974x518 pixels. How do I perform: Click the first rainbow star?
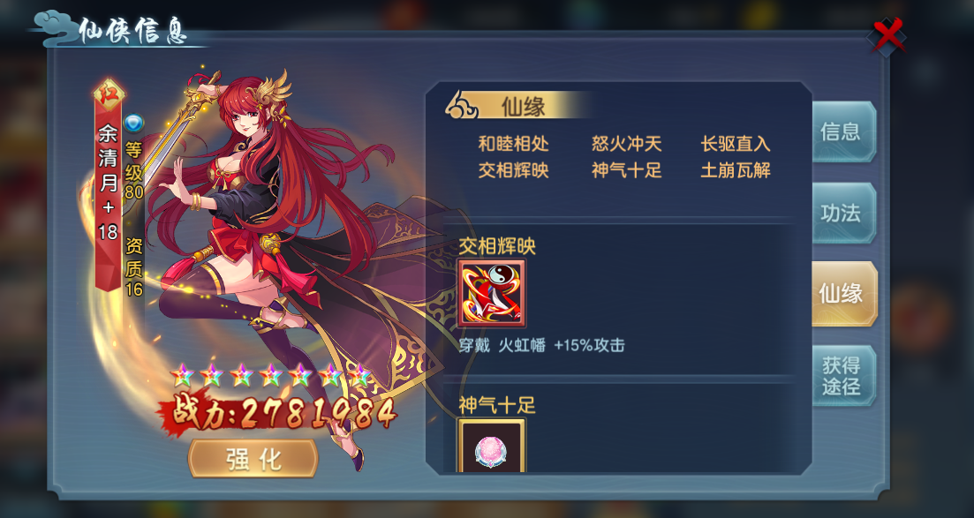tap(183, 375)
